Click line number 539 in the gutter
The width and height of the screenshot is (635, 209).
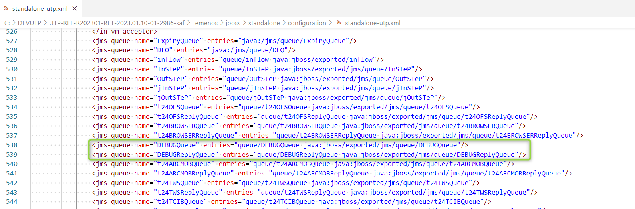pyautogui.click(x=12, y=154)
